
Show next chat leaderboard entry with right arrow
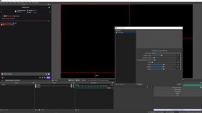coord(50,12)
